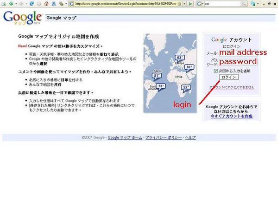Click the greyed Stop loading icon
Image resolution: width=278 pixels, height=209 pixels.
pos(39,4)
